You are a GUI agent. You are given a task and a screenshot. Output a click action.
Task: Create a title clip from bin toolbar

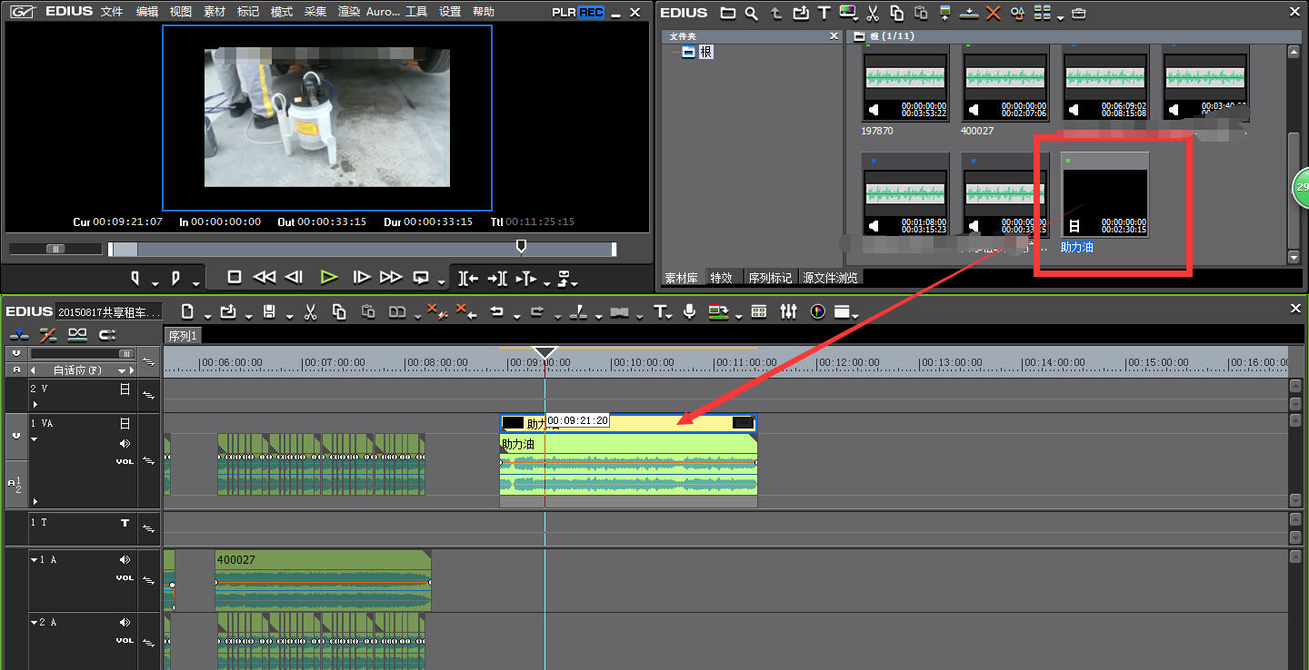click(x=824, y=13)
